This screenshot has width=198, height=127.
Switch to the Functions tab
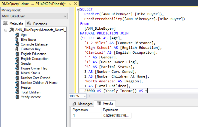[37, 24]
